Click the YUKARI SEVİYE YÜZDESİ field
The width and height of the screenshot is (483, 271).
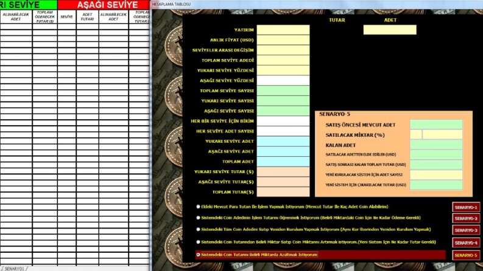pos(283,70)
